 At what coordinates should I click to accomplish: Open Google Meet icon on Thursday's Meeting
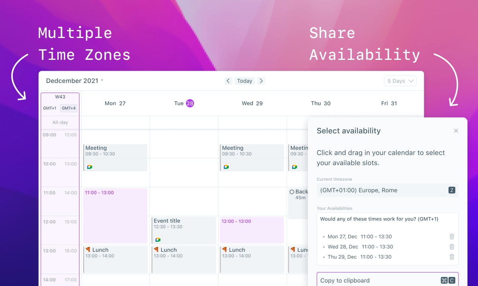(x=295, y=167)
